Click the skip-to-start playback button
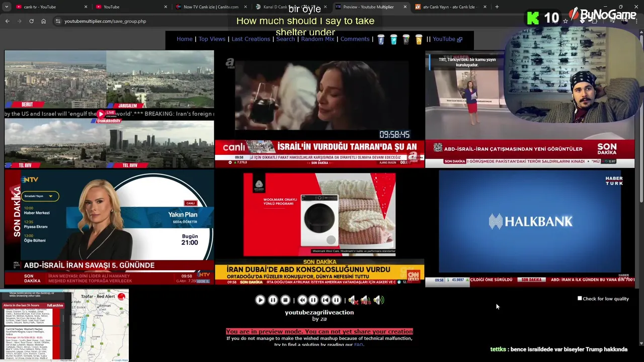 [x=326, y=300]
